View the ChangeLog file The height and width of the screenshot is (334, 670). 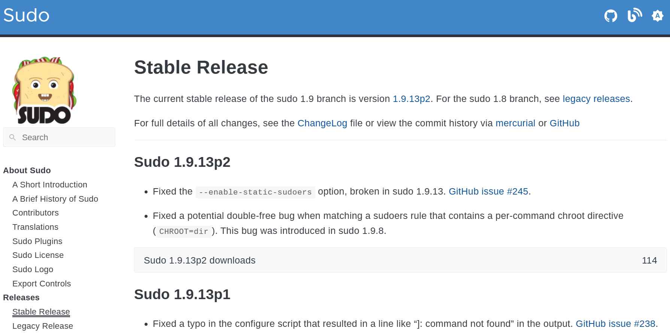pyautogui.click(x=322, y=123)
